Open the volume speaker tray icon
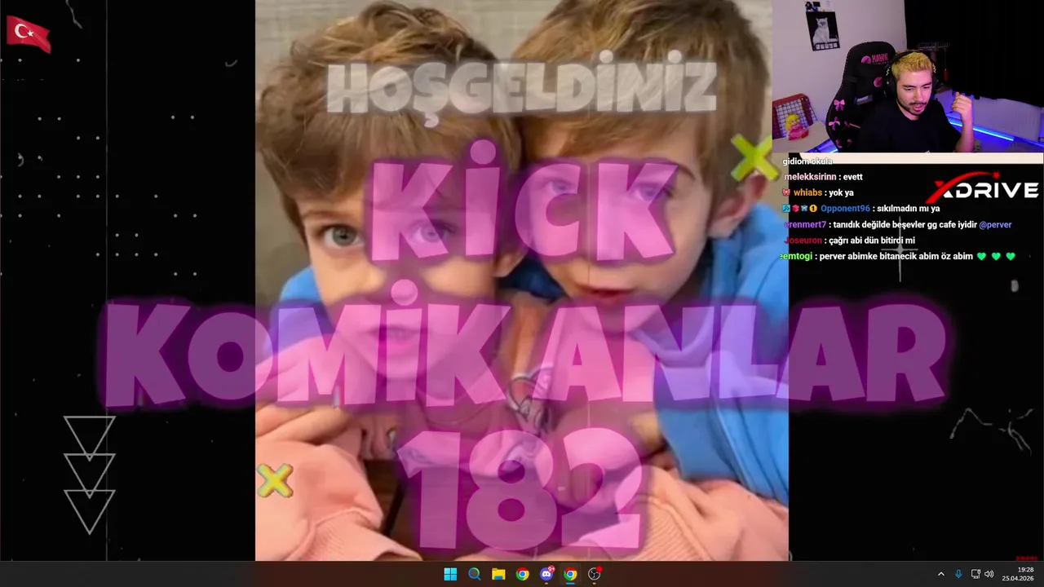This screenshot has height=587, width=1044. click(989, 574)
